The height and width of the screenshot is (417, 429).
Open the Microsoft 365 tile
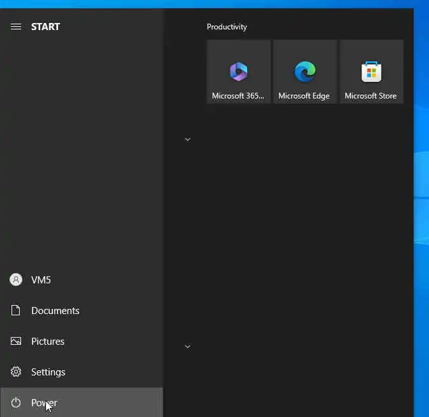point(239,72)
